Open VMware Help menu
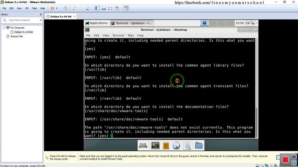The width and height of the screenshot is (298, 167). point(42,8)
